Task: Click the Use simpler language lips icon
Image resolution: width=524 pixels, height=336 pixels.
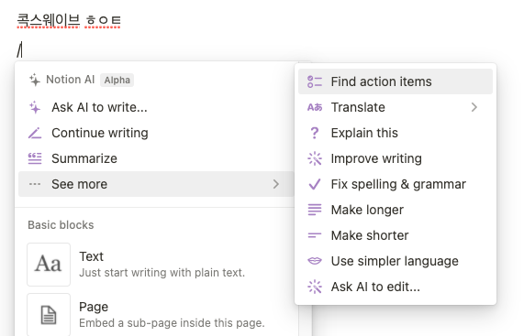Action: tap(315, 261)
